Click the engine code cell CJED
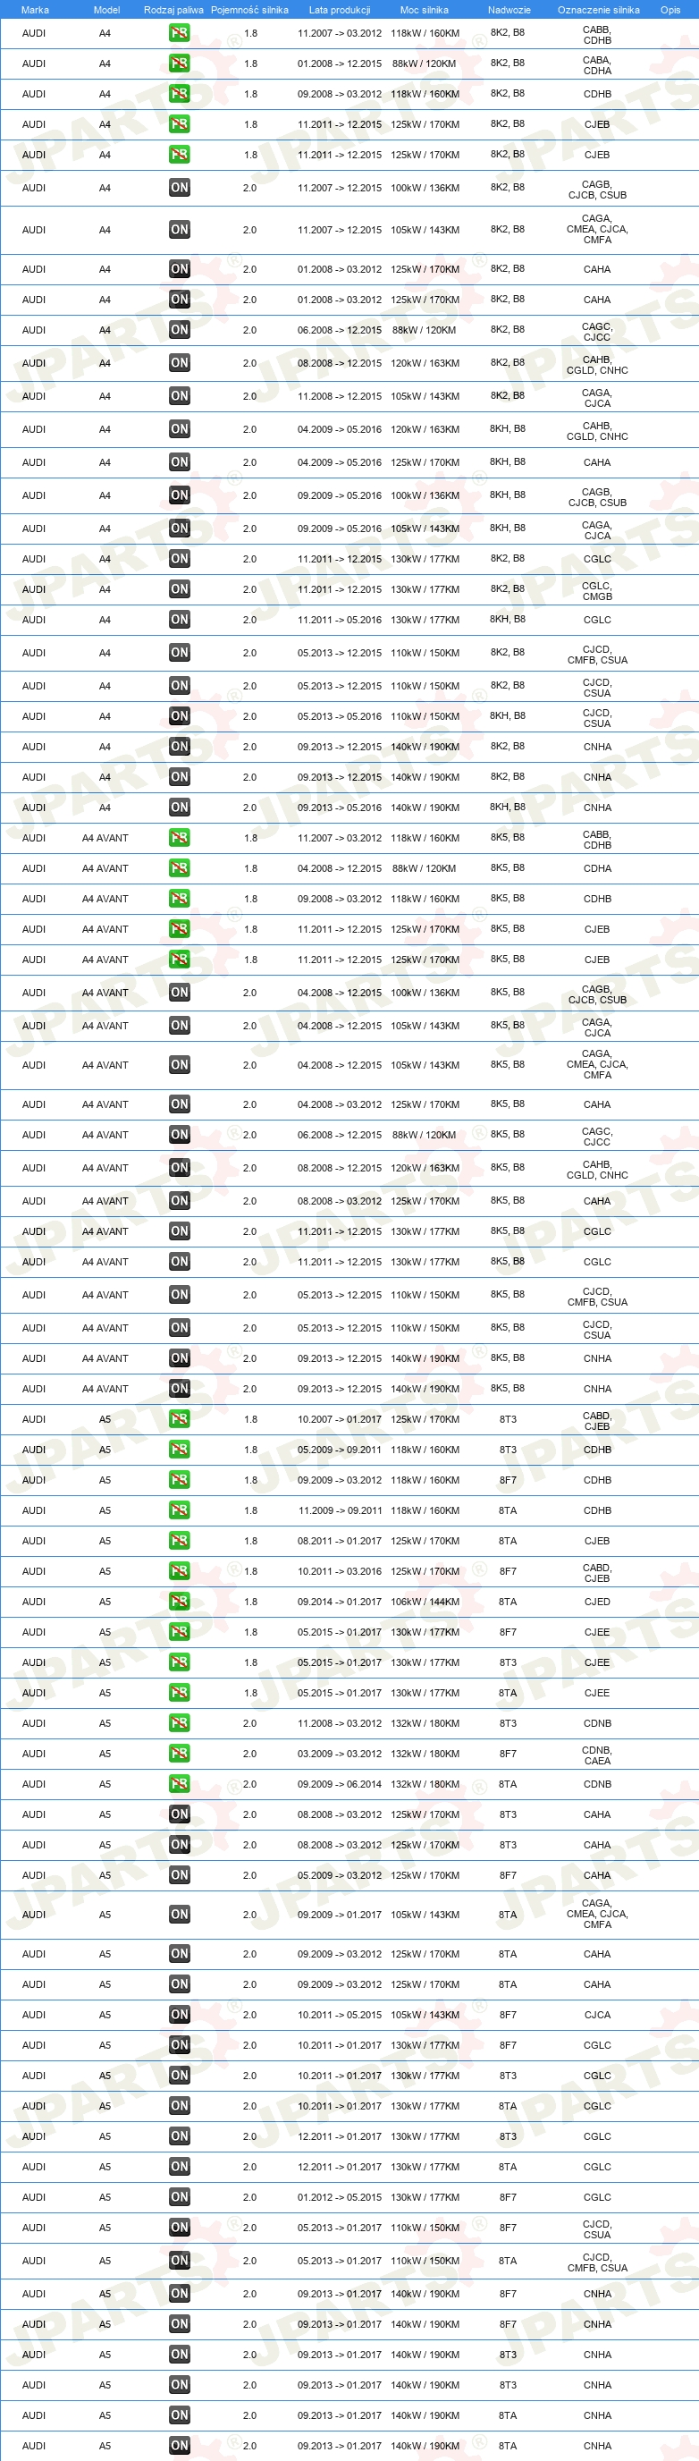Image resolution: width=699 pixels, height=2461 pixels. click(597, 1603)
